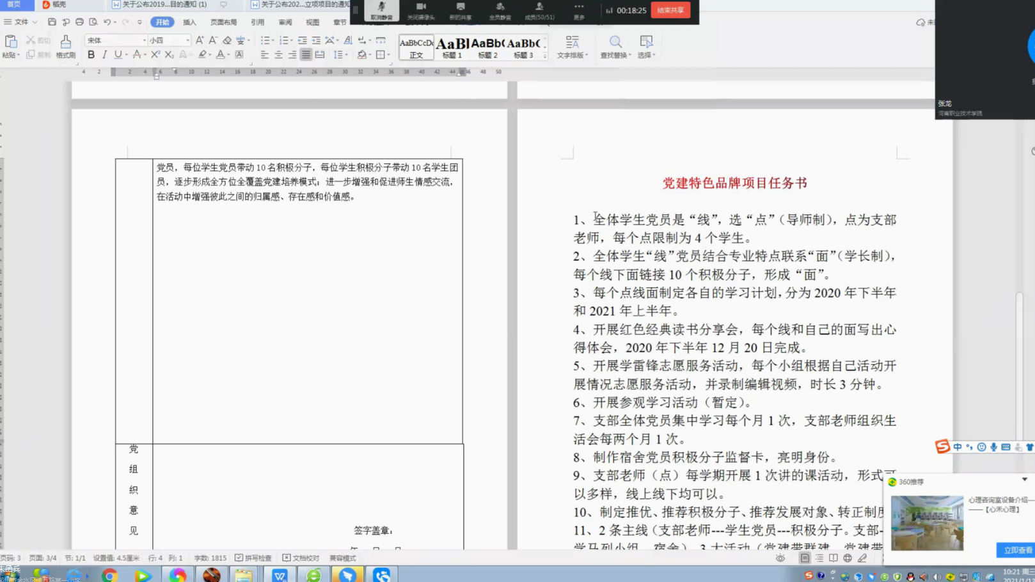Select the format painter (格式刷) tool

tap(65, 47)
